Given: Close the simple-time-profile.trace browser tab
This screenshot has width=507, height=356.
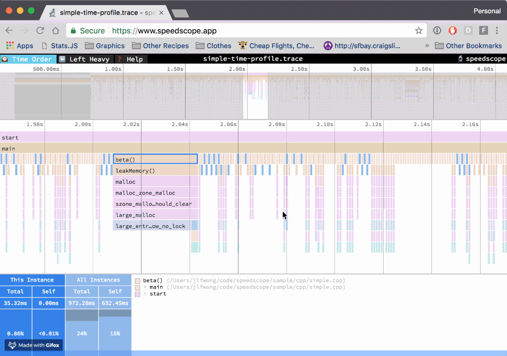Looking at the screenshot, I should point(161,13).
